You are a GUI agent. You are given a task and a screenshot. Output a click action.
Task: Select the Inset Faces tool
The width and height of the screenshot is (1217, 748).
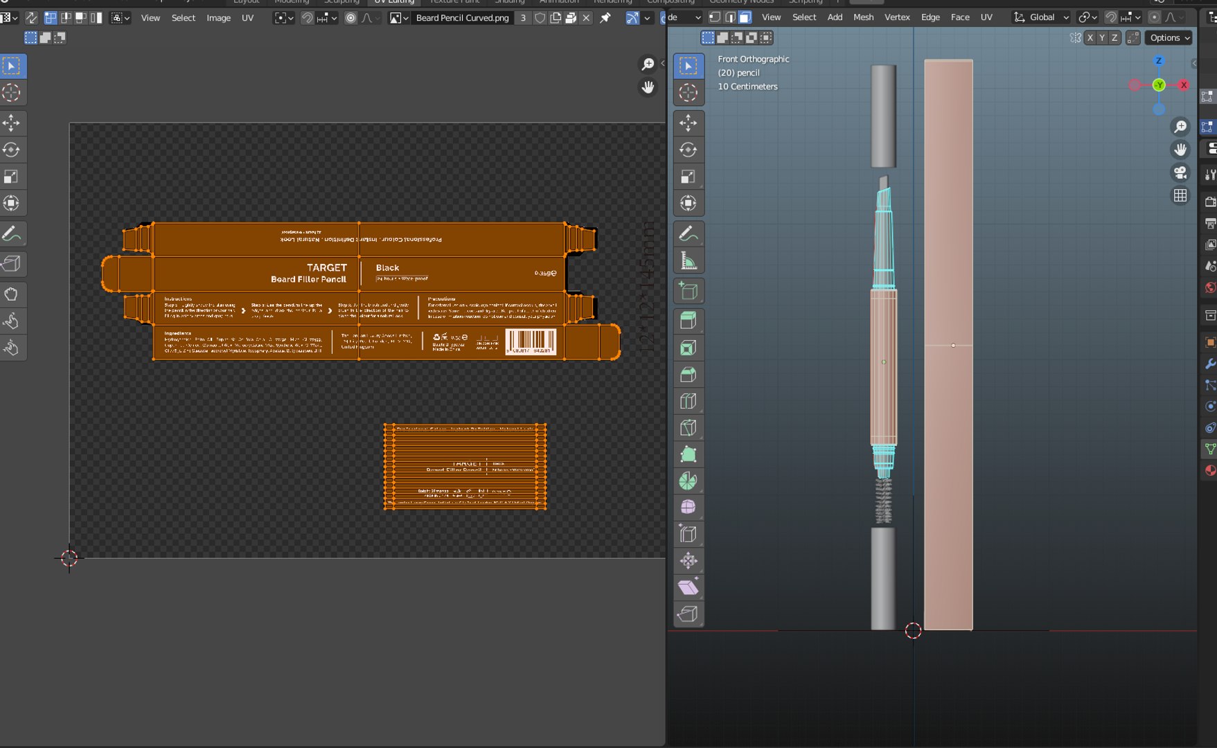pos(689,348)
